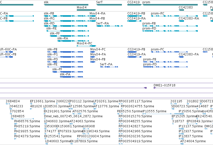Image resolution: width=213 pixels, height=145 pixels.
Task: Open protein label CG3419-PA
Action: 137,54
